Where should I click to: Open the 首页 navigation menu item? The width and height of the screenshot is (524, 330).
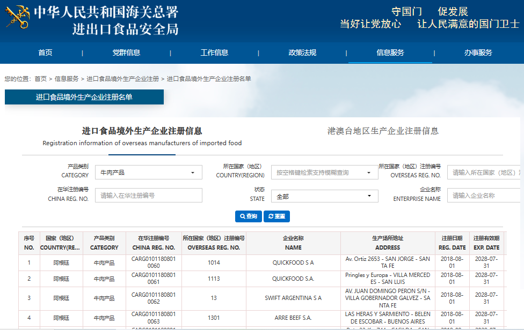[45, 52]
